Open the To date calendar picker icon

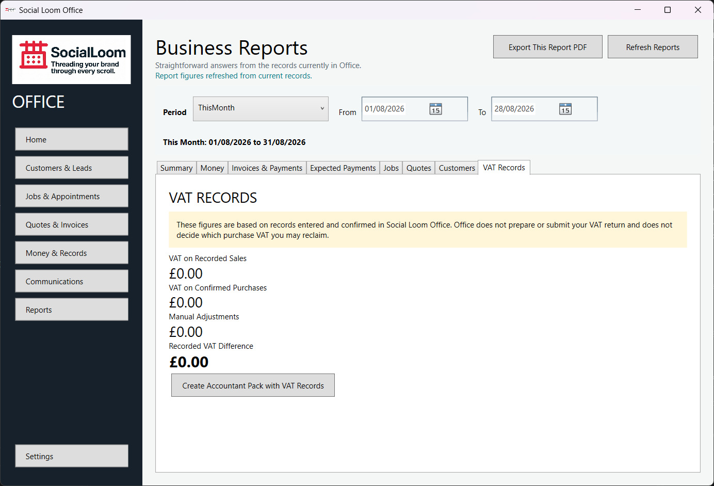(565, 109)
